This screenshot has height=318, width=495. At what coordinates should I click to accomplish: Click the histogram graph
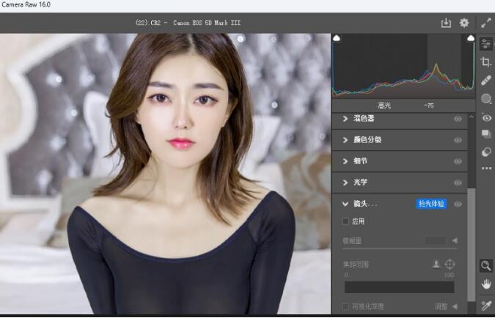tap(403, 65)
